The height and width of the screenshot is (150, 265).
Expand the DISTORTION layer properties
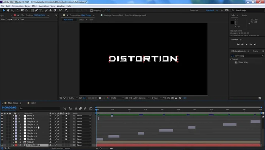coord(13,145)
